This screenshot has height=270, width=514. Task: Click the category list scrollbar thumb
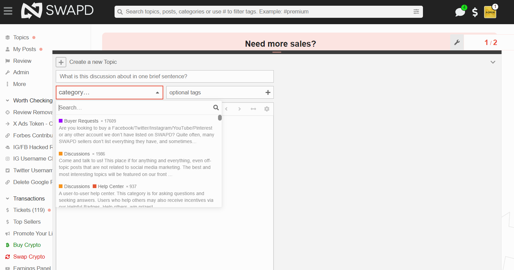(x=220, y=118)
